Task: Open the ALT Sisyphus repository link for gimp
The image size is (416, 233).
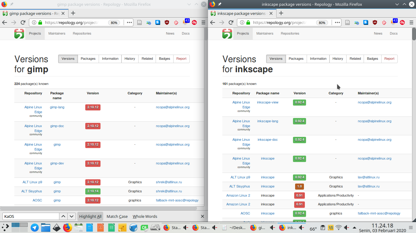Action: coord(32,191)
